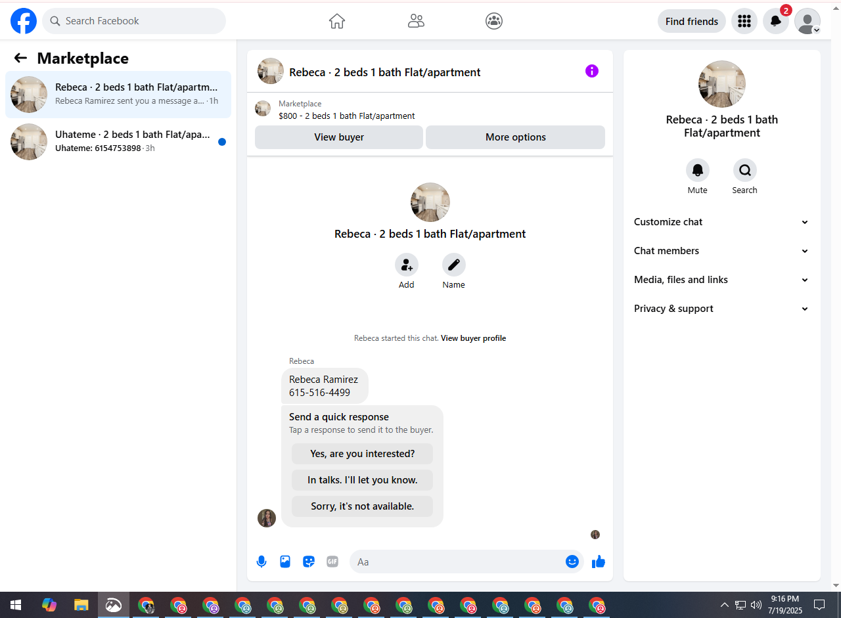Image resolution: width=841 pixels, height=618 pixels.
Task: Open Windows Start menu
Action: coord(16,605)
